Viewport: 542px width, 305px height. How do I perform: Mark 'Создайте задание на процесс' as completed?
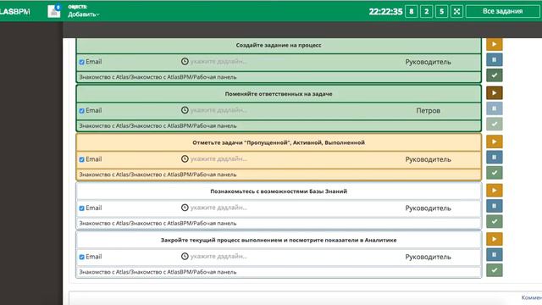(x=495, y=75)
